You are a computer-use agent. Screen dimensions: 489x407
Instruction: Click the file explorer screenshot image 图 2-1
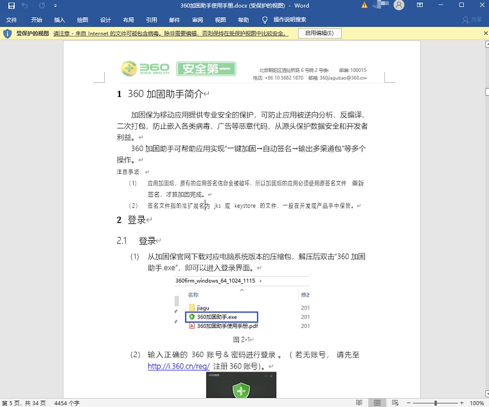click(x=242, y=303)
